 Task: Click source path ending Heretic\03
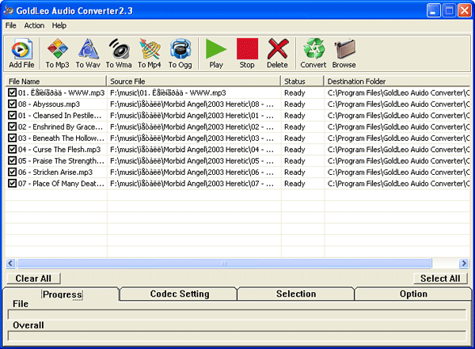tap(192, 138)
